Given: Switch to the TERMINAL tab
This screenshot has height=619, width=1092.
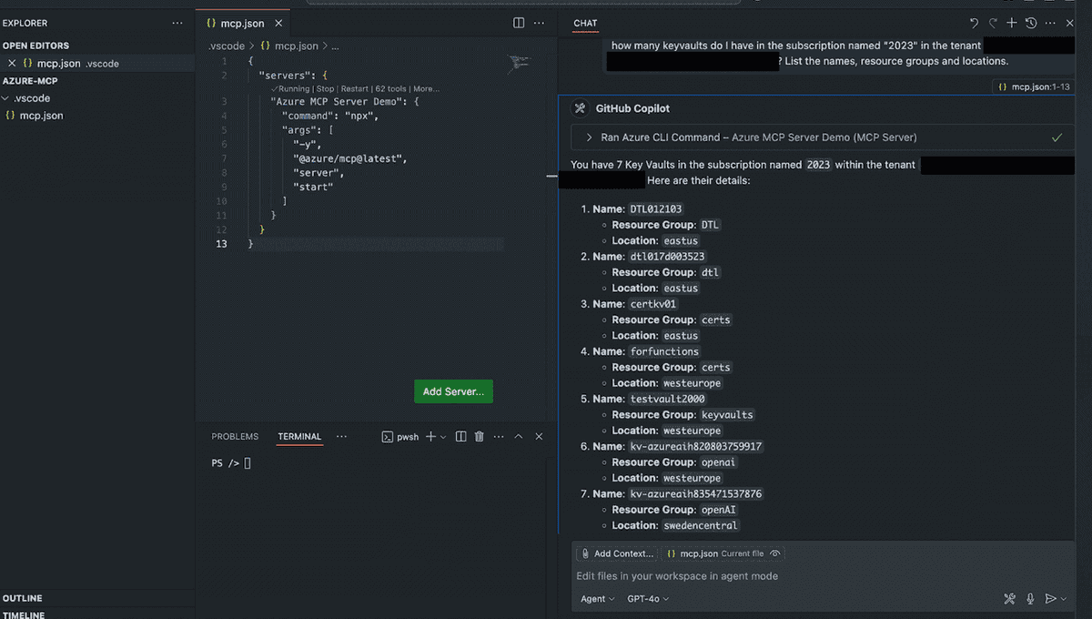Looking at the screenshot, I should 299,437.
